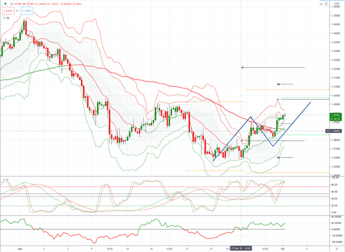This screenshot has height=252, width=345.
Task: Click the candle countdown timer label on axis
Action: point(335,119)
